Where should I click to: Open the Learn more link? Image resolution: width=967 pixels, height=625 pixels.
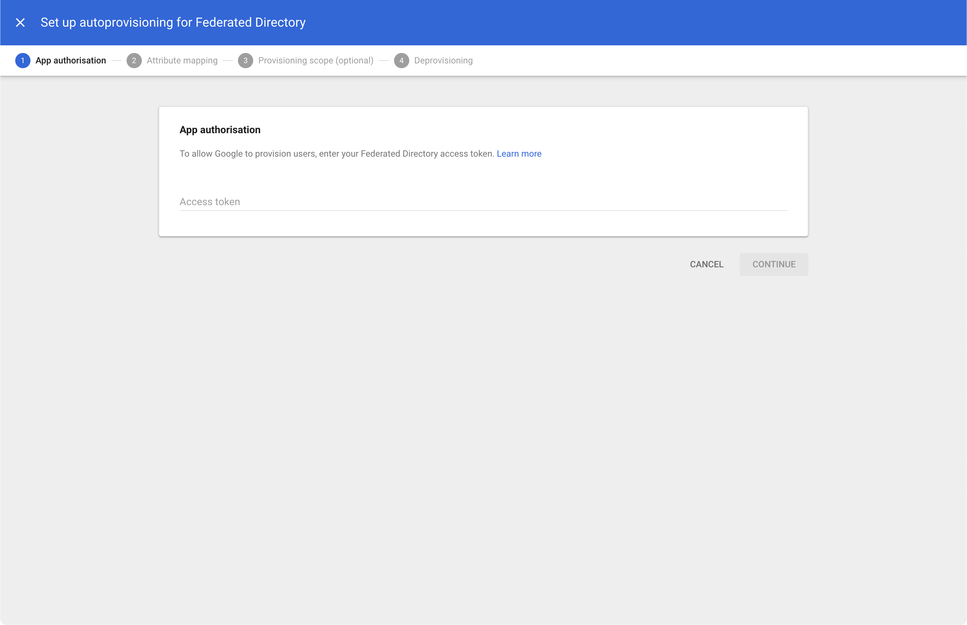click(519, 153)
